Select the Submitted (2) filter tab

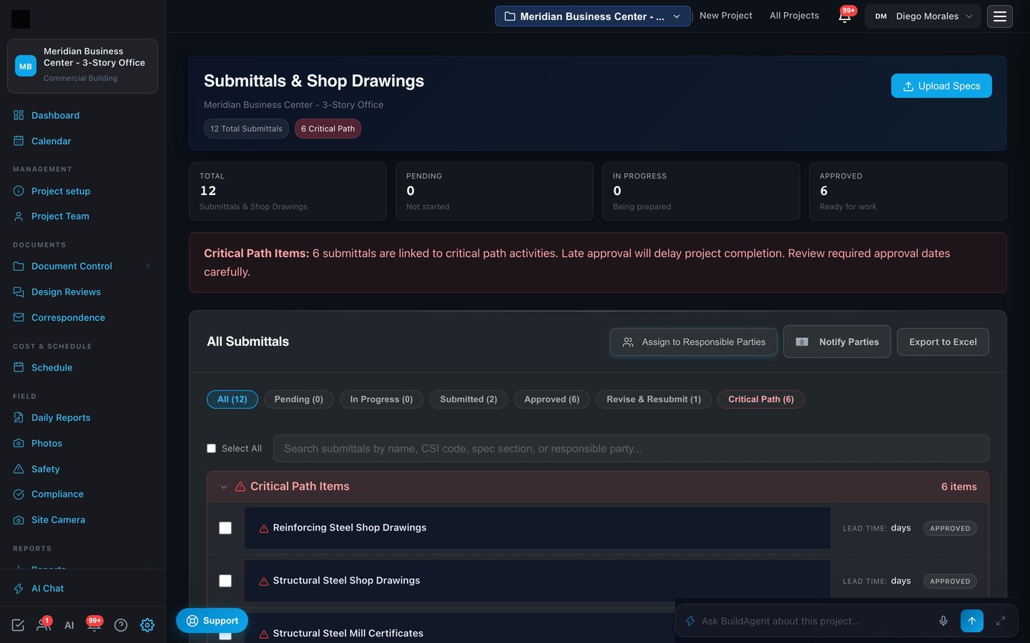(x=469, y=399)
